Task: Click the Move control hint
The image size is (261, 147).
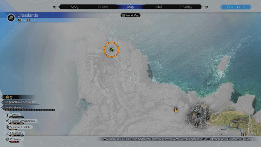Action: 233,139
